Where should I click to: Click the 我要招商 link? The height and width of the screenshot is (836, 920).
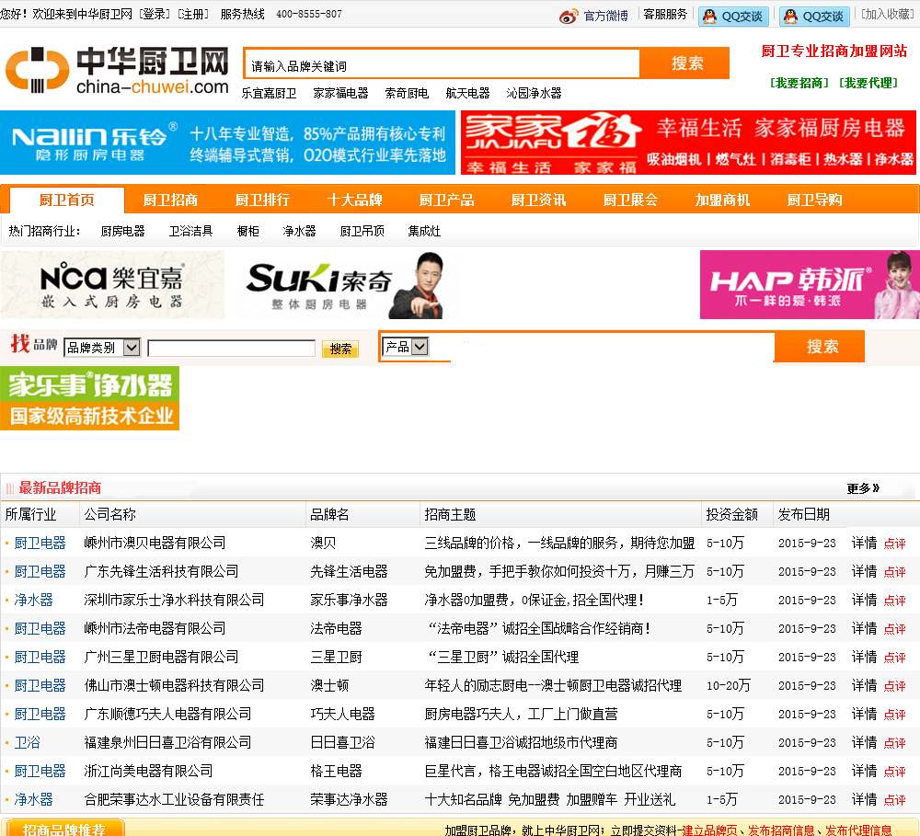pyautogui.click(x=799, y=83)
